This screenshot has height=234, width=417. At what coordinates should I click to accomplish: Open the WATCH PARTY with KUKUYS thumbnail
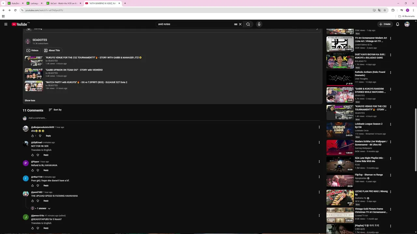point(34,85)
